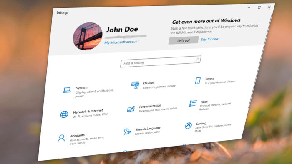Viewport: 292px width, 164px height.
Task: Open the System laptop icon
Action: [x=67, y=90]
